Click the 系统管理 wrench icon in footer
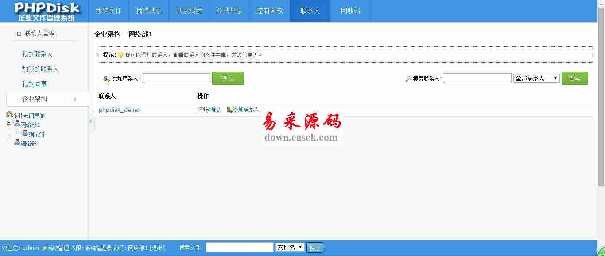Viewport: 605px width, 256px height. pyautogui.click(x=44, y=248)
